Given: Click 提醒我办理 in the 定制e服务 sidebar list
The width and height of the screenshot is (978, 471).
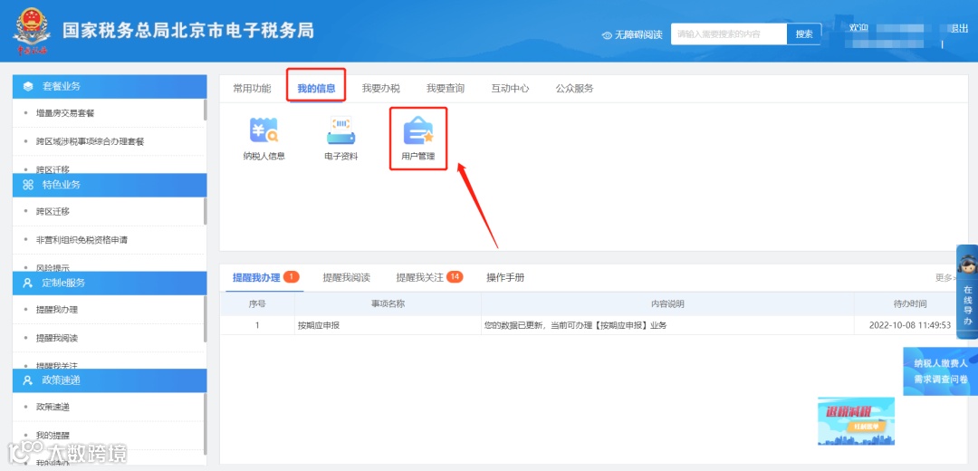Looking at the screenshot, I should point(57,310).
